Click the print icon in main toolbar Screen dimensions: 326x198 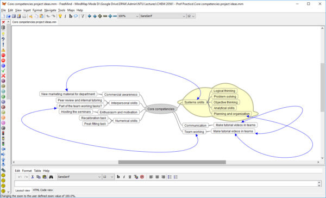[24, 16]
